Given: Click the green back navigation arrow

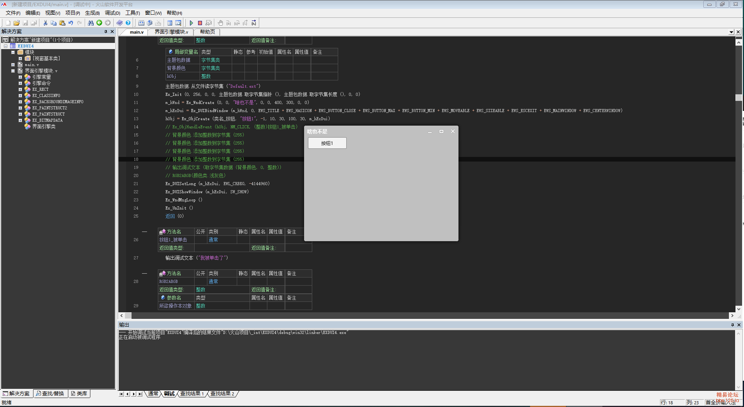Looking at the screenshot, I should 99,23.
